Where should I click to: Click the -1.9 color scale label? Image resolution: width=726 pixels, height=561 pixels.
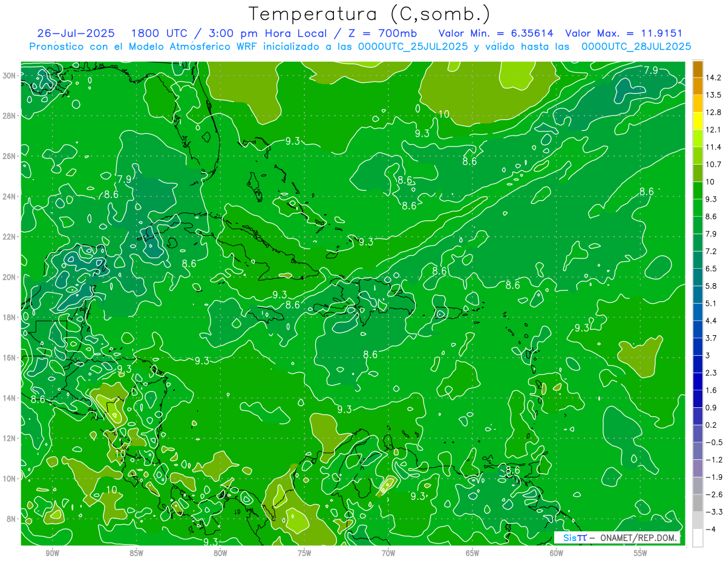tap(714, 477)
